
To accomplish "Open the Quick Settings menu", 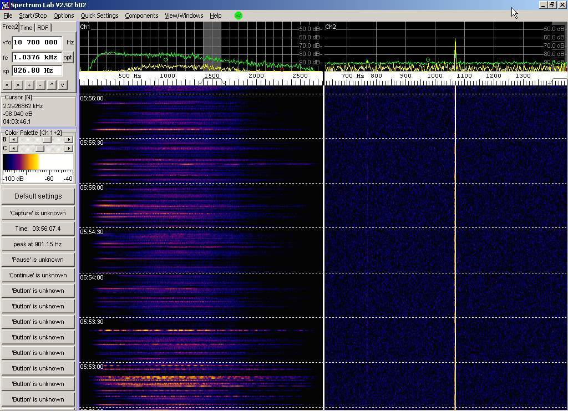I will click(x=99, y=16).
